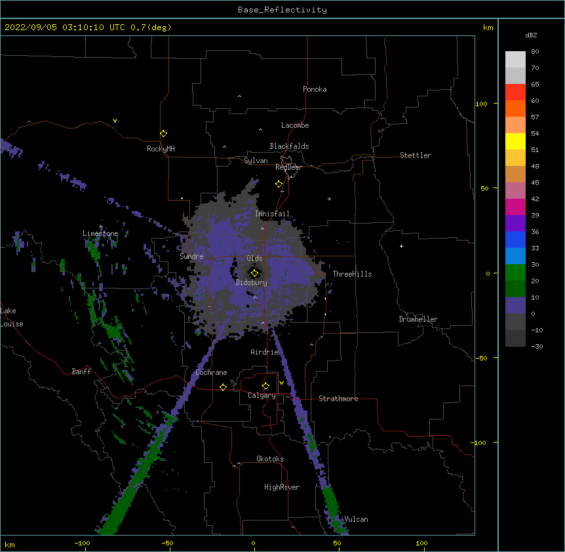The height and width of the screenshot is (552, 565).
Task: Click the yellow diamond marker above RockyMH
Action: coord(163,134)
